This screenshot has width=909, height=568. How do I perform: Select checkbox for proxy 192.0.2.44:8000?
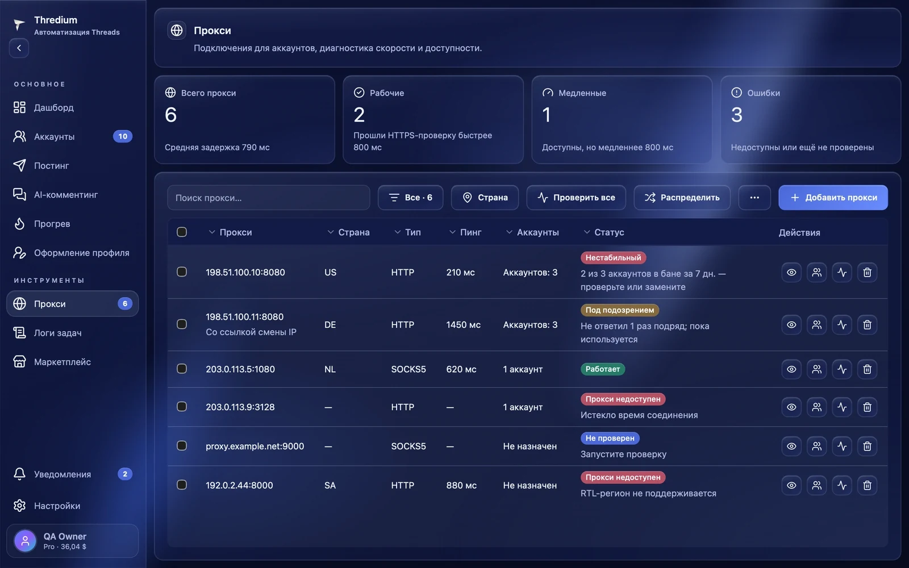[182, 485]
